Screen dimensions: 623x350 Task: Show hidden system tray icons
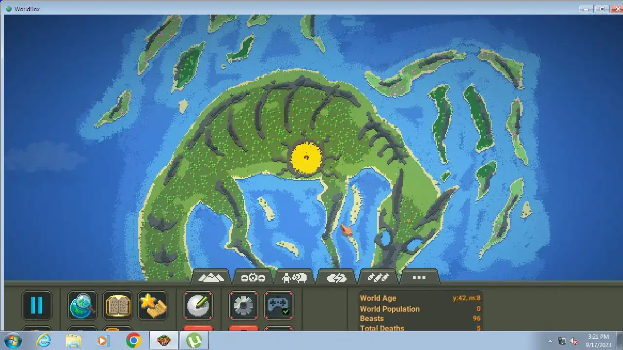(550, 341)
